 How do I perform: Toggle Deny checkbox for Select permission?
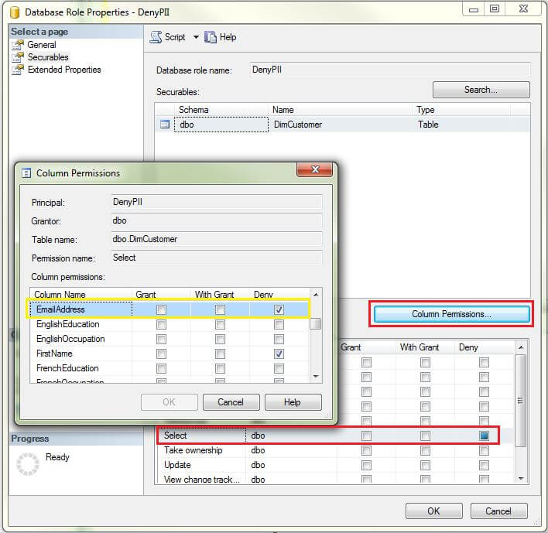(484, 436)
